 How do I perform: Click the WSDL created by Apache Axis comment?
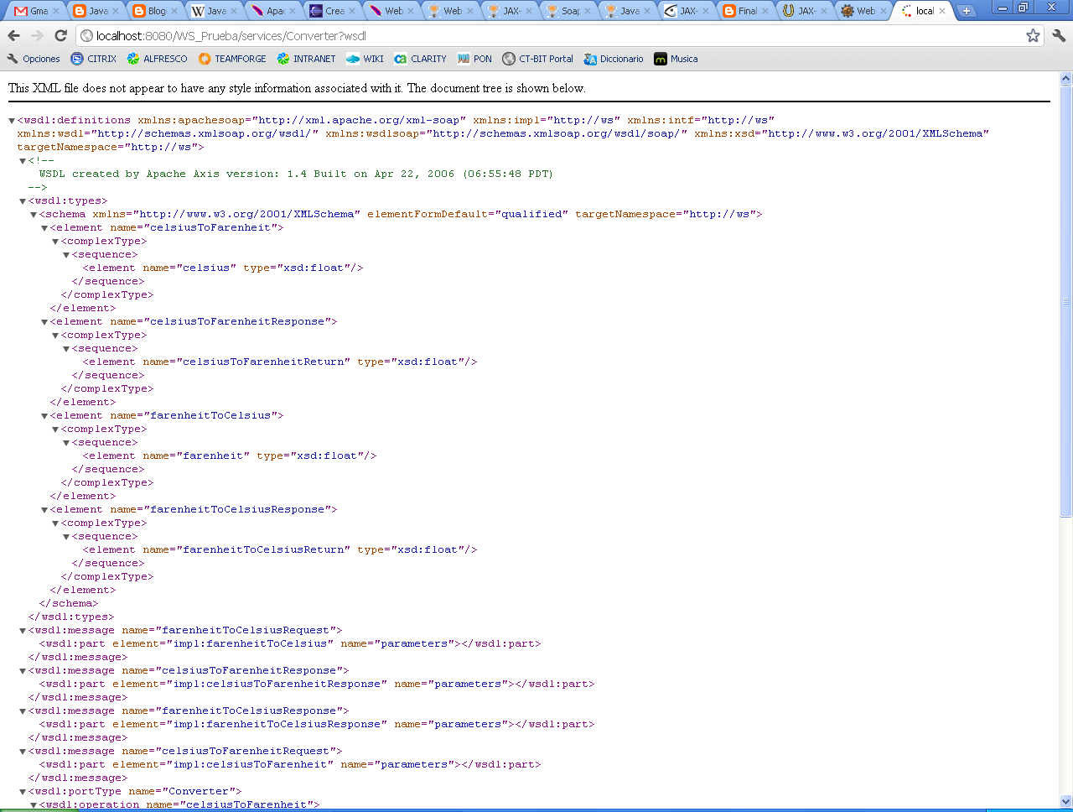click(296, 174)
